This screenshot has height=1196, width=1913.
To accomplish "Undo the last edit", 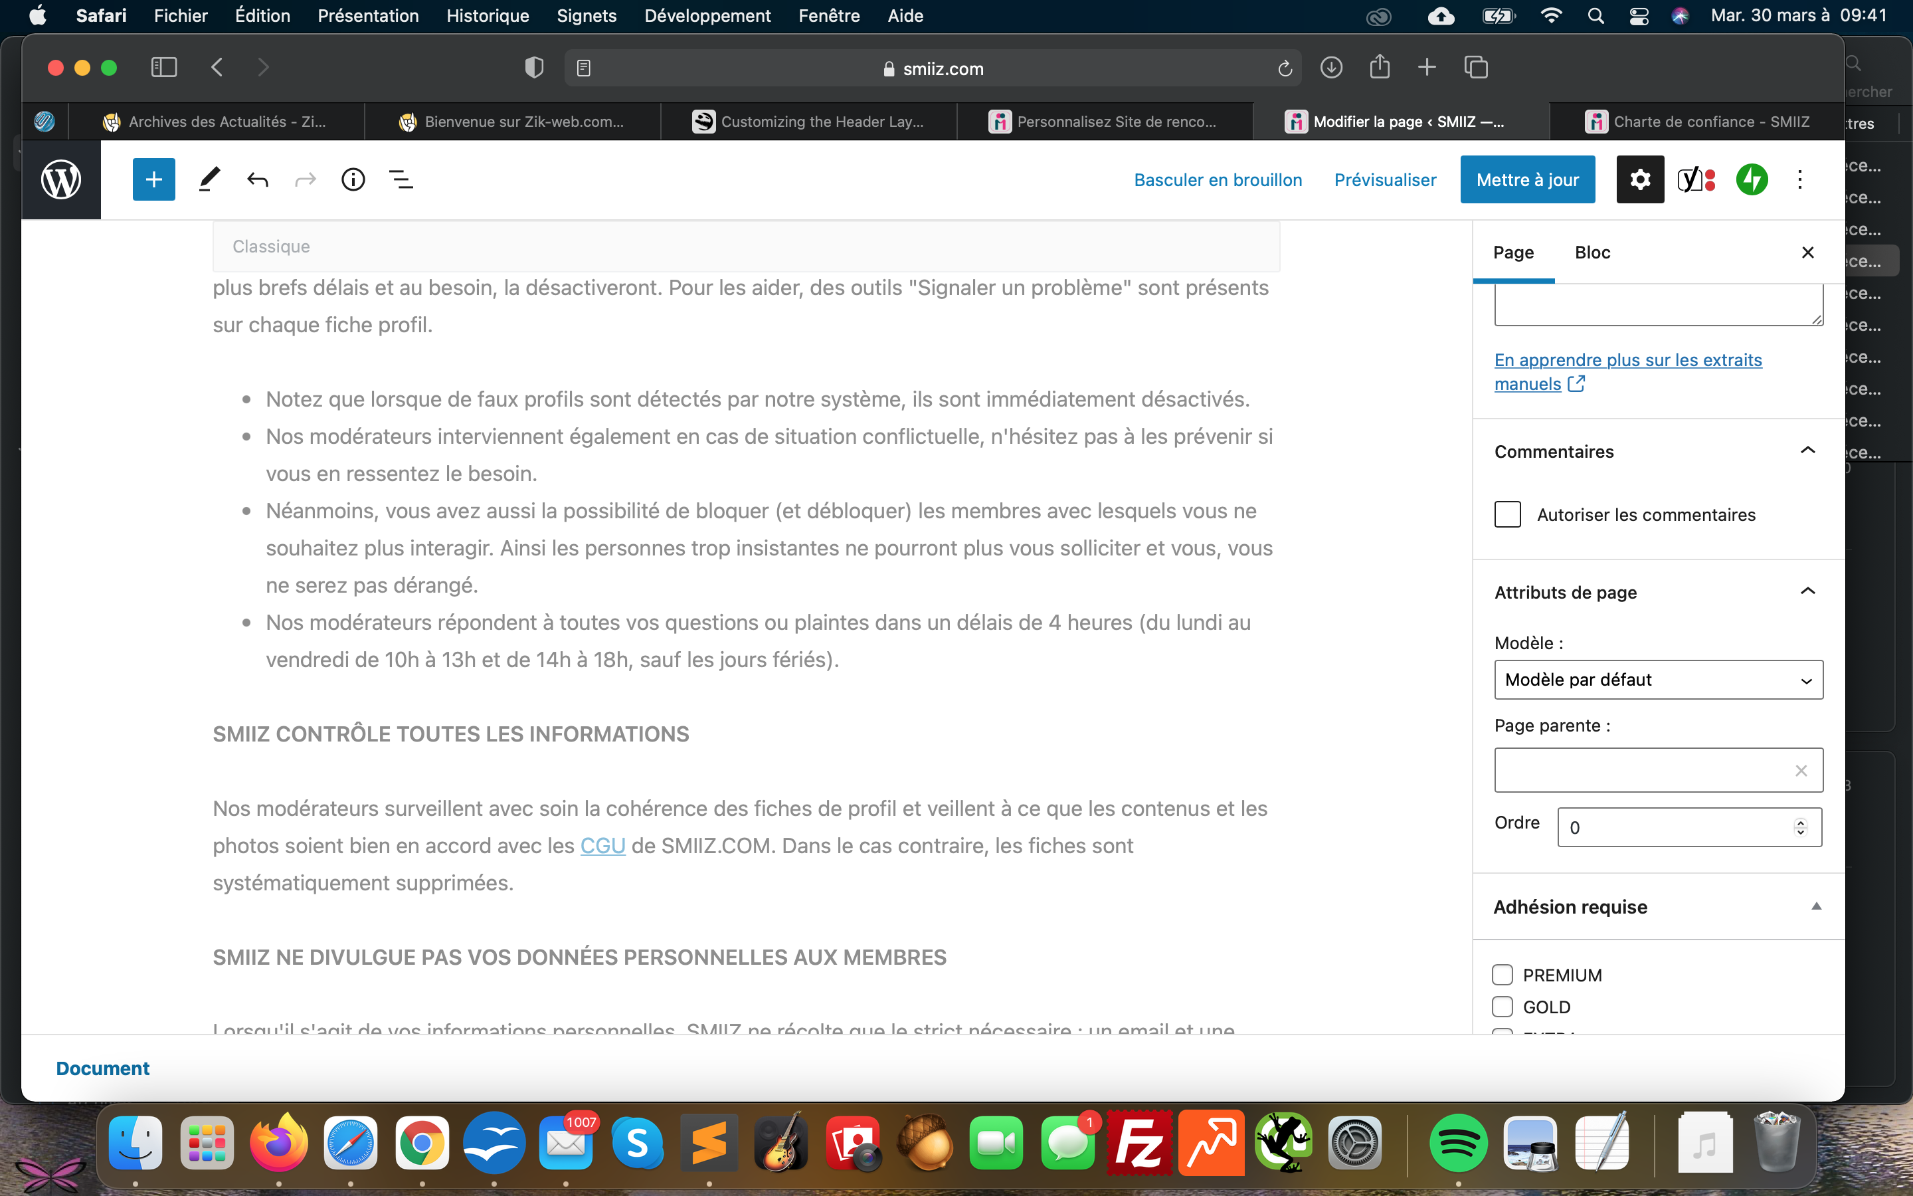I will coord(258,179).
